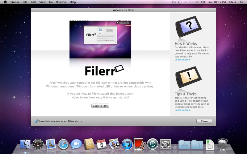The height and width of the screenshot is (154, 247).
Task: Click the Time Machine menu bar icon
Action: click(x=180, y=2)
